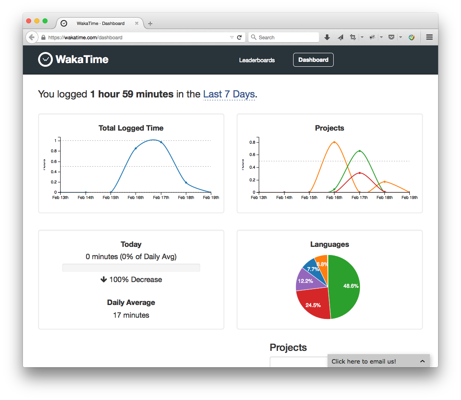This screenshot has width=461, height=400.
Task: Click the crop screenshot tool icon
Action: coord(353,37)
